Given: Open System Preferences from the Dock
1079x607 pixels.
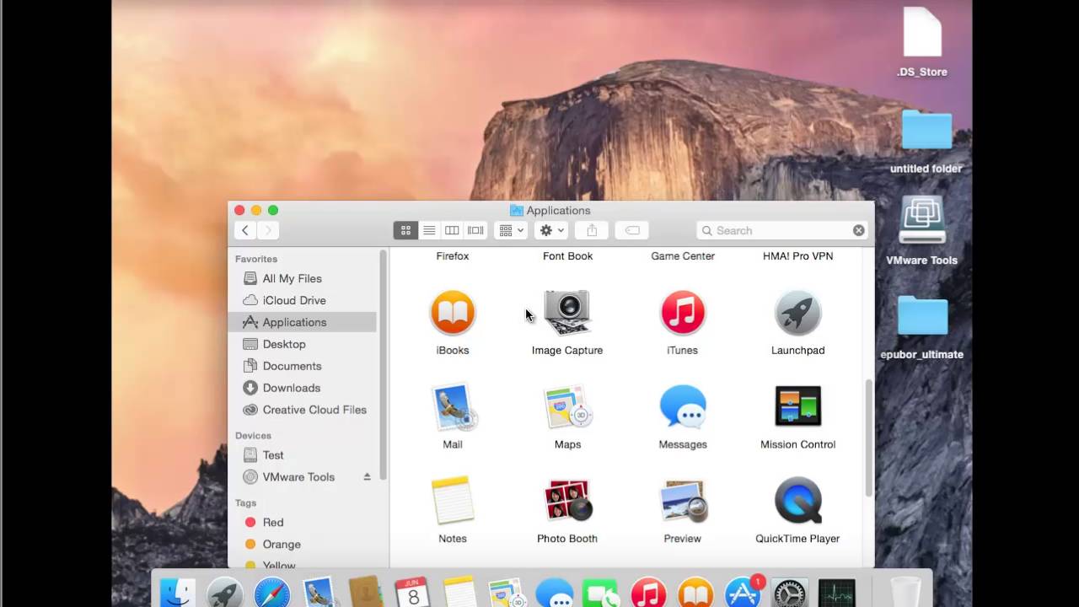Looking at the screenshot, I should click(790, 592).
